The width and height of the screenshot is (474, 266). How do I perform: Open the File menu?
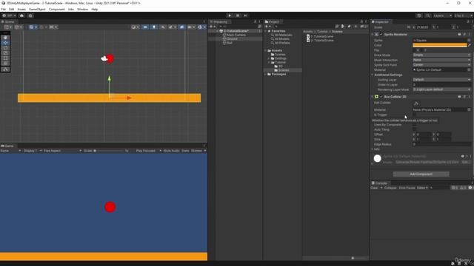click(x=3, y=10)
